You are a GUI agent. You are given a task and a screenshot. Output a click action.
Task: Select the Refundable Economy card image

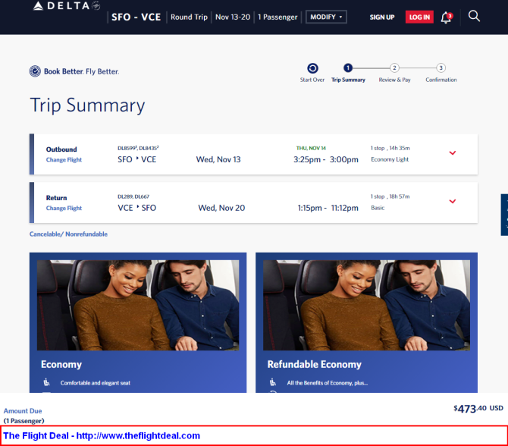tap(366, 305)
